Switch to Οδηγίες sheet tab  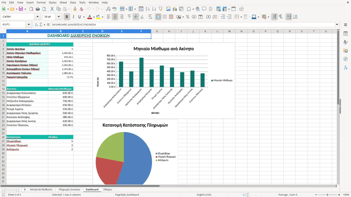108,189
